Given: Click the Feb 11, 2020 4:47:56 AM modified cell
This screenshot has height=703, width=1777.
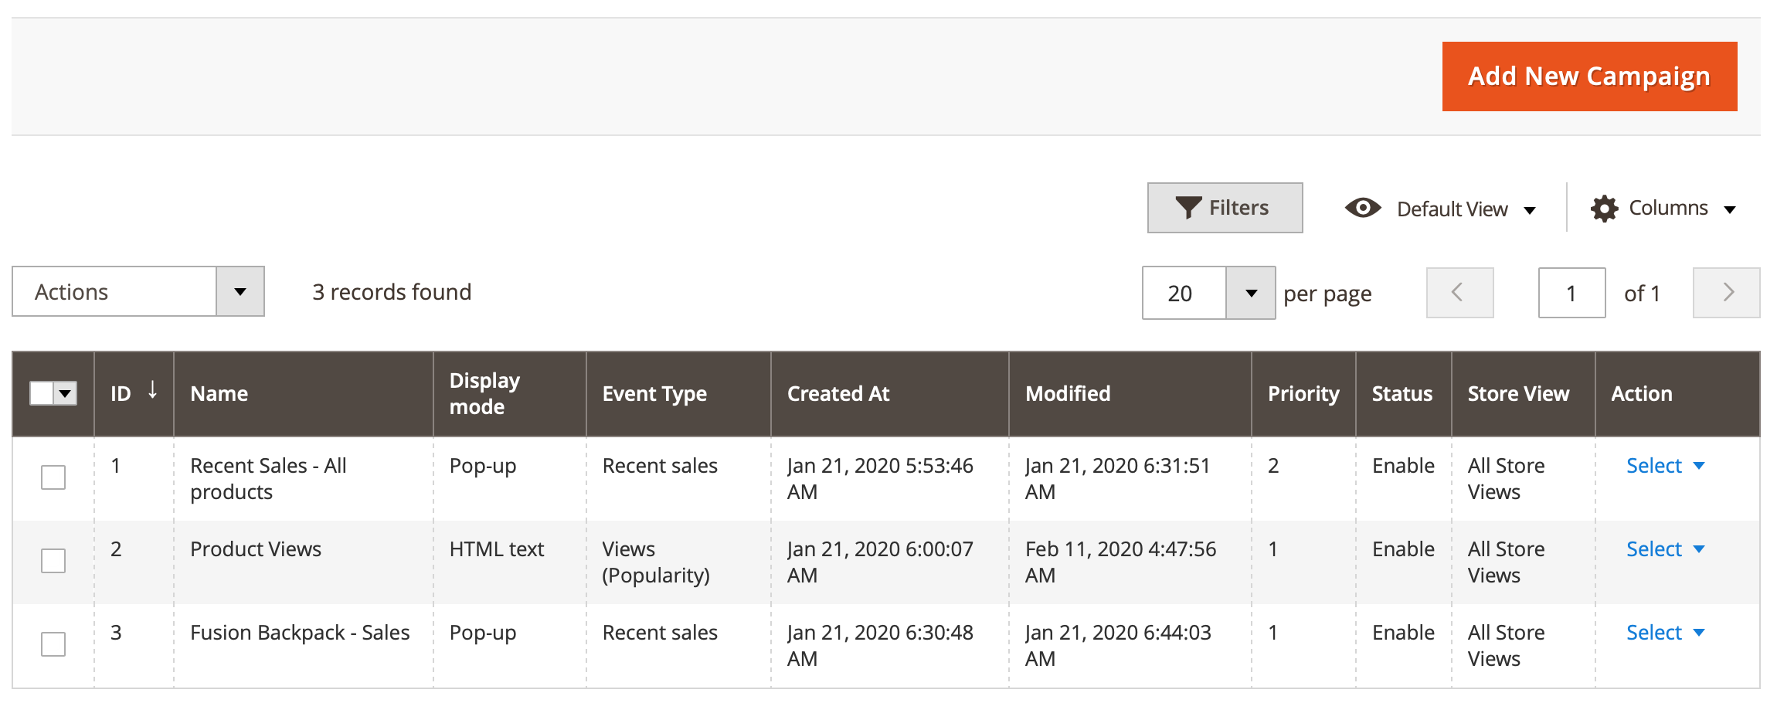Looking at the screenshot, I should (1120, 562).
